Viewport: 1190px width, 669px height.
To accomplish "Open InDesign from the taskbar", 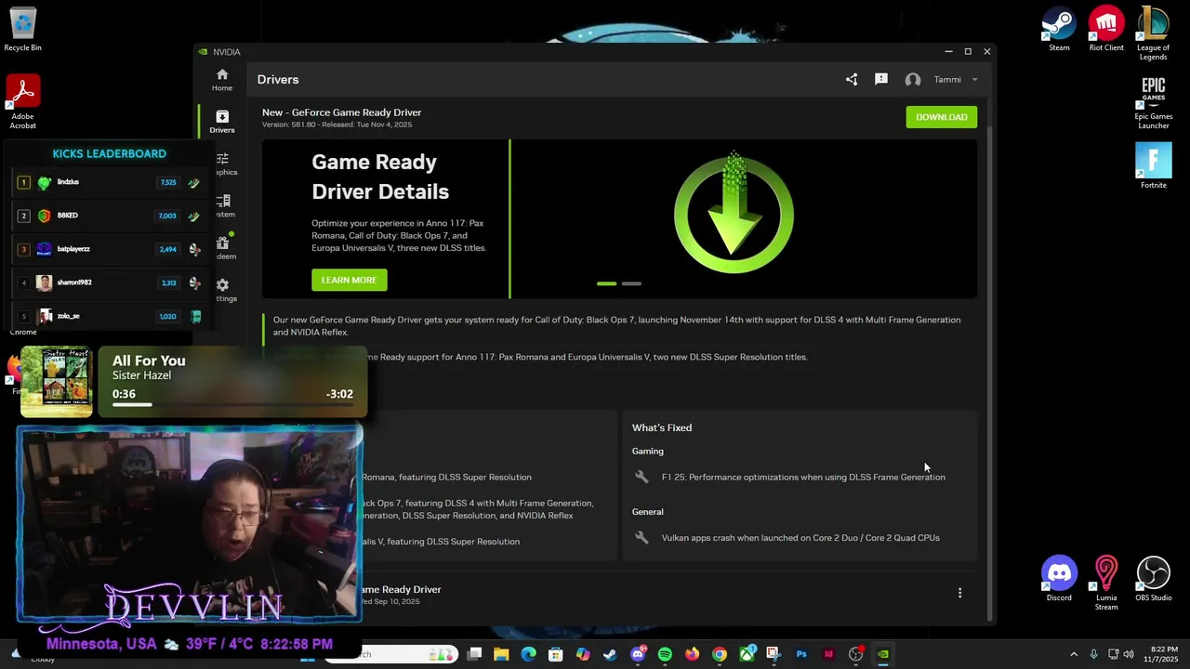I will click(x=828, y=654).
